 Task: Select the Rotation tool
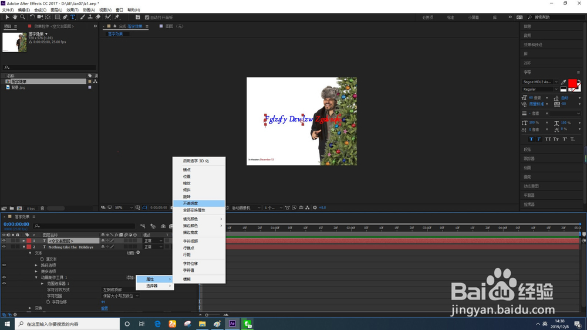point(32,17)
